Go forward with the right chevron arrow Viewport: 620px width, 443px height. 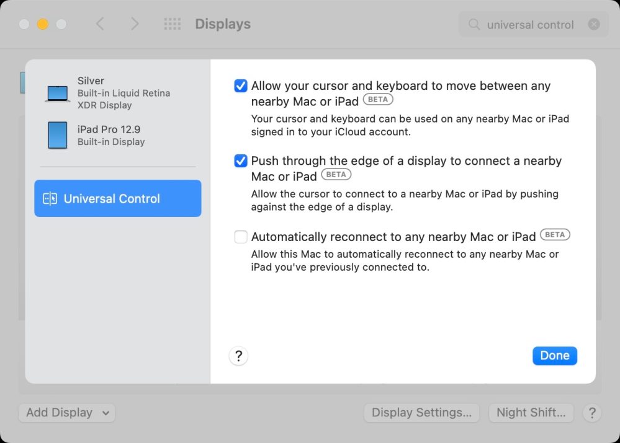135,24
